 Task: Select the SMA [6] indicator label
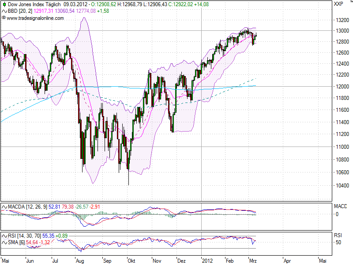pos(16,243)
